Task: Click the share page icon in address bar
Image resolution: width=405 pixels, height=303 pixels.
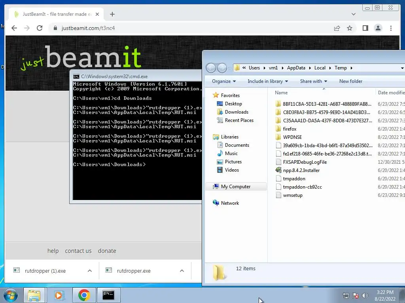Action: click(x=337, y=28)
